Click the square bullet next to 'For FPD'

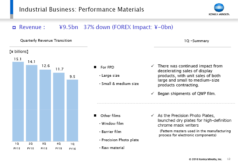pyautogui.click(x=95, y=67)
